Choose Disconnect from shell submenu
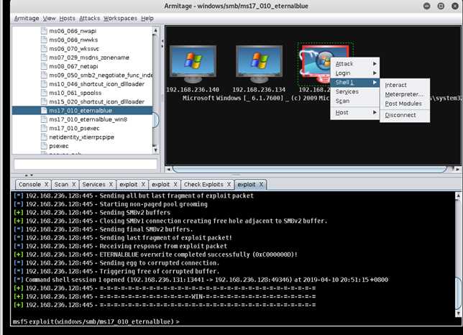The height and width of the screenshot is (335, 463). pyautogui.click(x=405, y=115)
